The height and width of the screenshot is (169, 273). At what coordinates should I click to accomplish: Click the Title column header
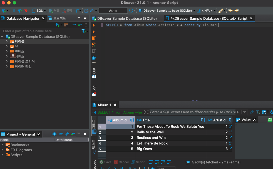(x=171, y=120)
